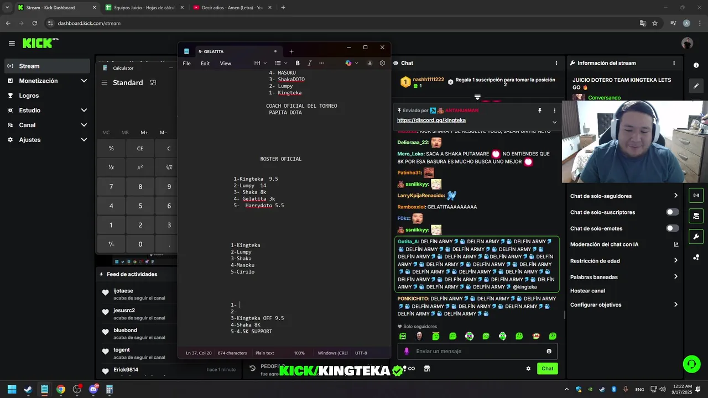The image size is (708, 398).
Task: Open stream info panel options menu
Action: (674, 63)
